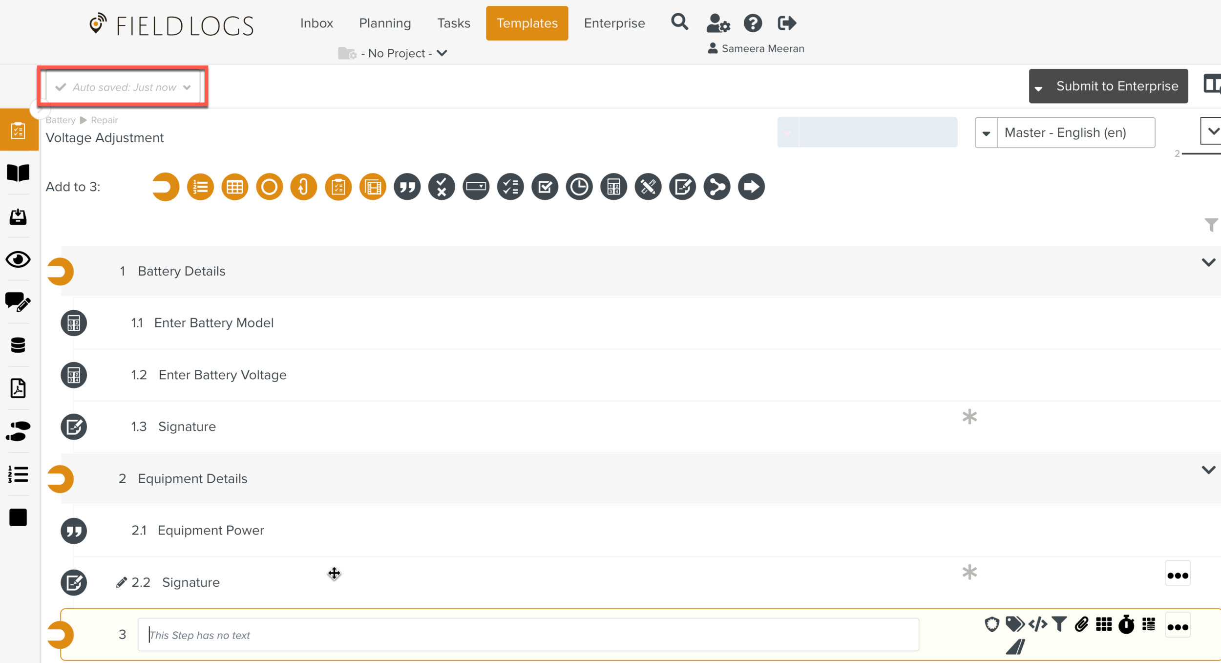Add a dropdown selection step
Viewport: 1221px width, 663px height.
pos(476,187)
